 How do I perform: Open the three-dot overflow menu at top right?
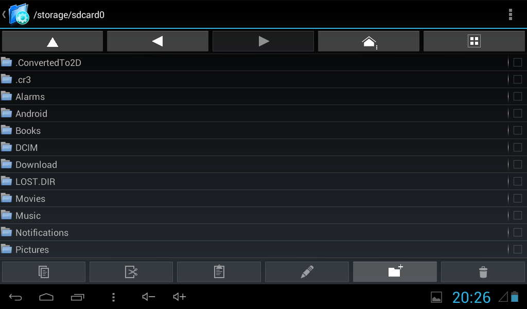point(510,14)
